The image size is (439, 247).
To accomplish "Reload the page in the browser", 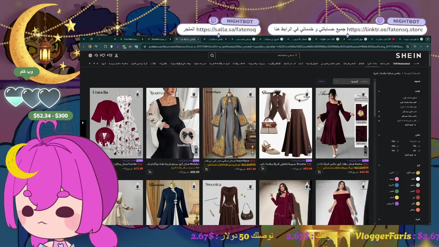I will (415, 46).
